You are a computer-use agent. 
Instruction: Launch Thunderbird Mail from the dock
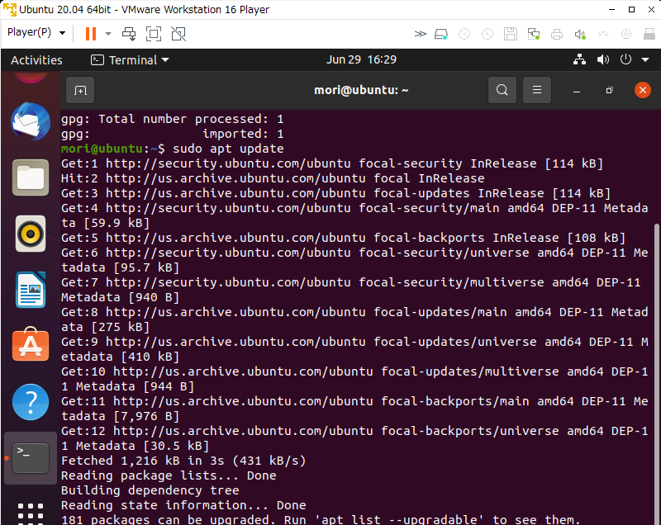(31, 121)
